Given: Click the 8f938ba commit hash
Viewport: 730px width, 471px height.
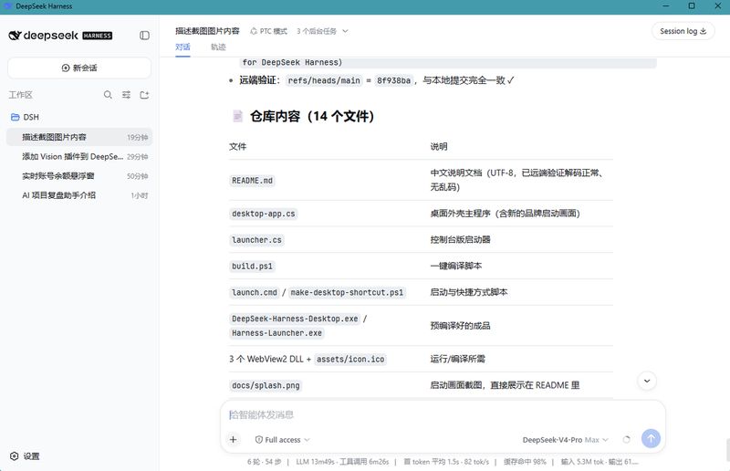Looking at the screenshot, I should click(393, 80).
